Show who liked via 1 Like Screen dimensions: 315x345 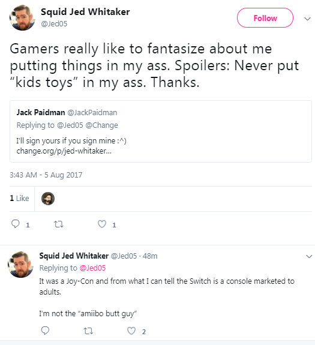19,198
